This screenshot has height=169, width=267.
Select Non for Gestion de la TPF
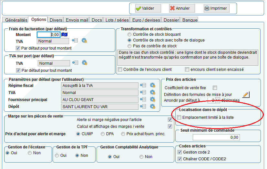(77, 155)
